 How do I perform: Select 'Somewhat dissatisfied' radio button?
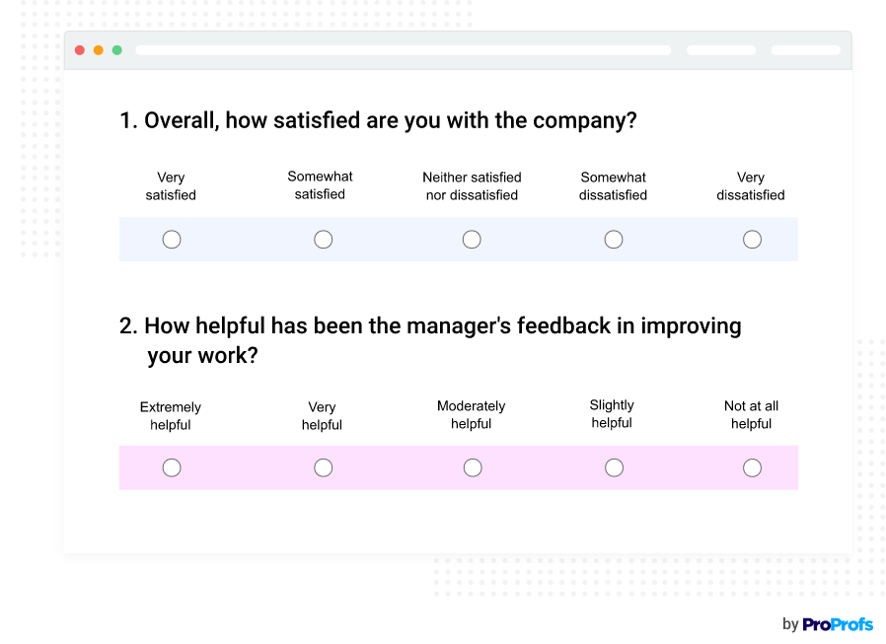pos(614,240)
